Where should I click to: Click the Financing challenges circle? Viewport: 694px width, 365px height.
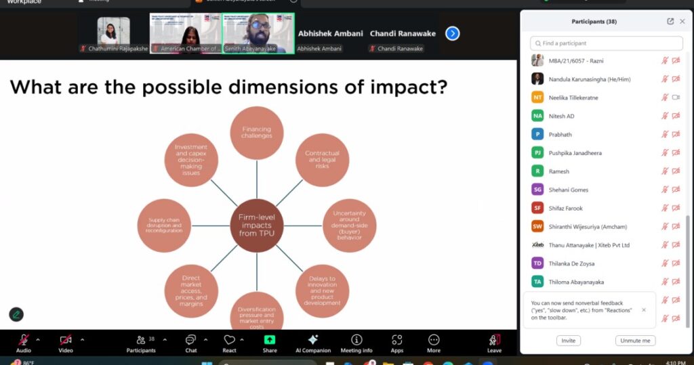[257, 133]
